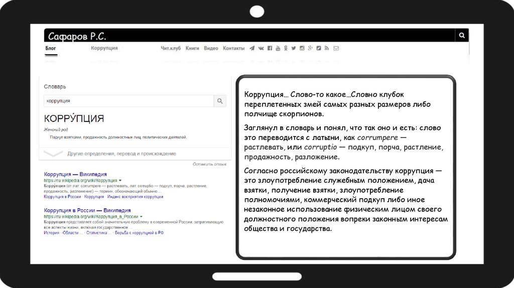Go to the Чит.клуб menu item
The width and height of the screenshot is (514, 288).
click(171, 48)
